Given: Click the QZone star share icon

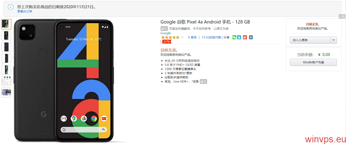Looking at the screenshot, I should point(251,37).
